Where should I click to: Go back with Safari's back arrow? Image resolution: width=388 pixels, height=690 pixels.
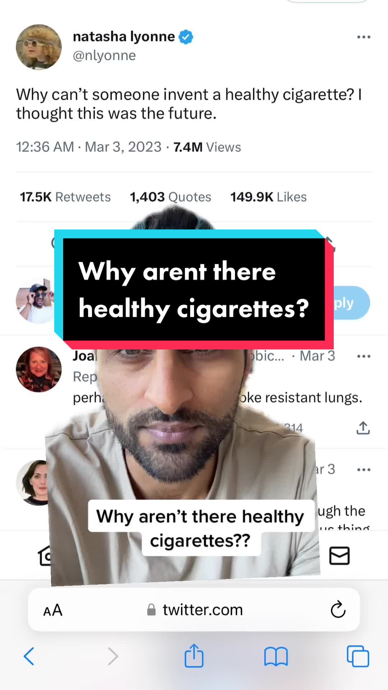(29, 656)
